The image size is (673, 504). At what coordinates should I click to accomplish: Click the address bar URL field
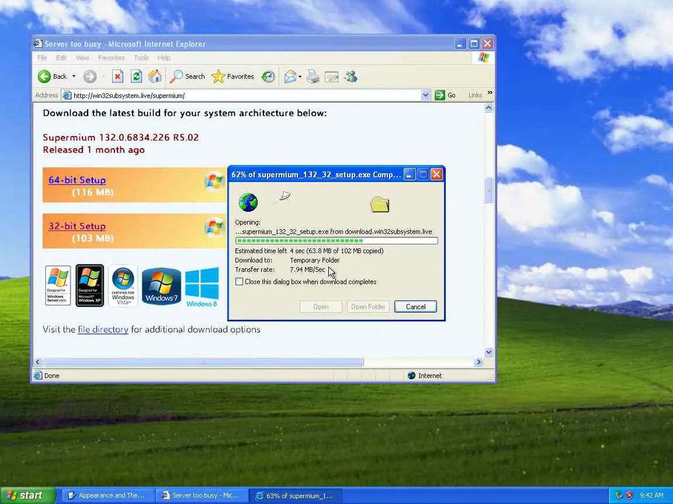pos(246,95)
